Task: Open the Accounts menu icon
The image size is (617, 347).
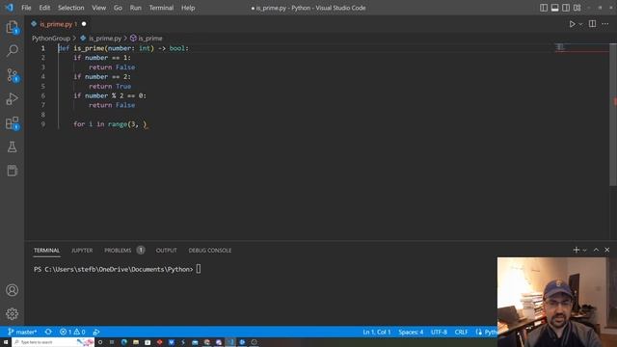Action: tap(13, 290)
